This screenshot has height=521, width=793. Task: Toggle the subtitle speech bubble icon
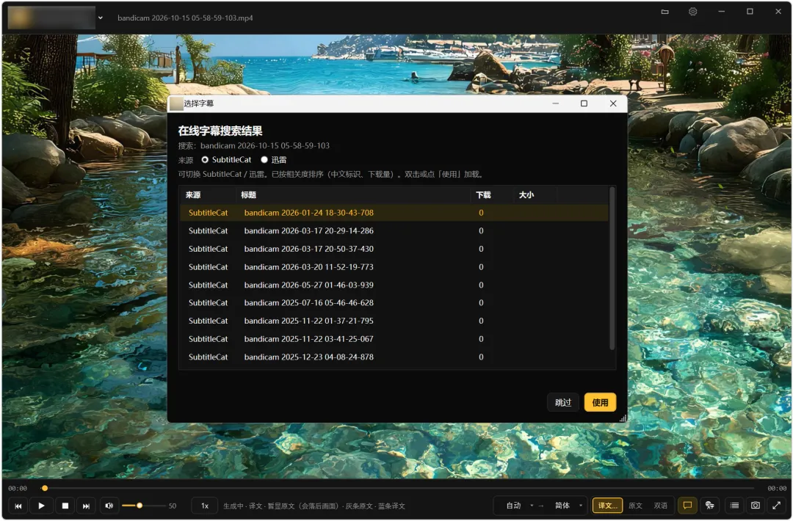[x=687, y=506]
